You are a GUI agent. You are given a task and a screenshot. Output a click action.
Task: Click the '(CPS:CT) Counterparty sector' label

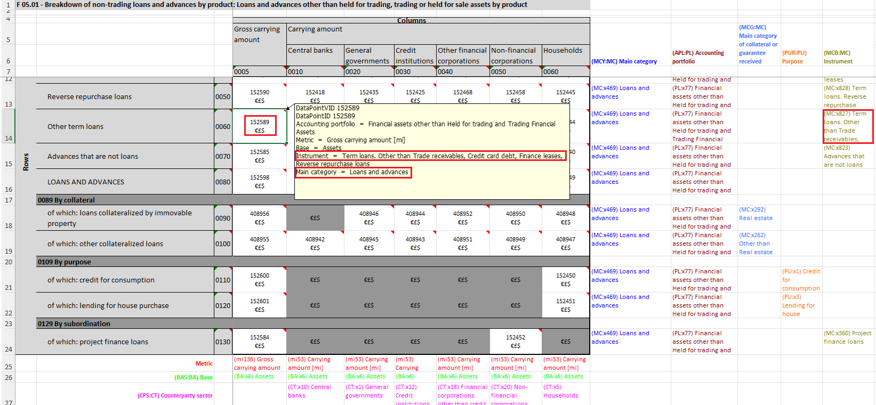175,395
